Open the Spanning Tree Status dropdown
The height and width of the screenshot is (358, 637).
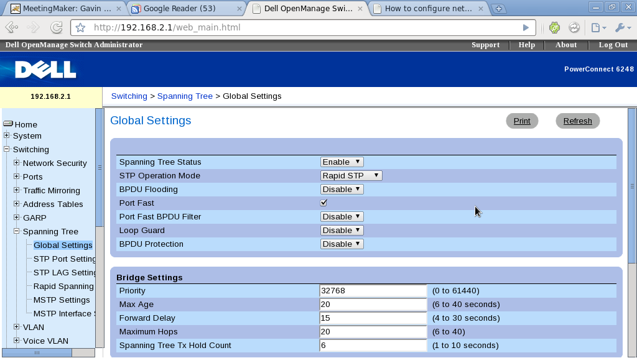tap(342, 162)
